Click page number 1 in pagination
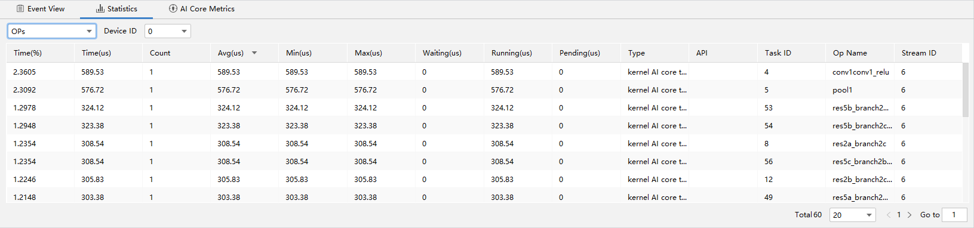The width and height of the screenshot is (974, 228). click(899, 215)
